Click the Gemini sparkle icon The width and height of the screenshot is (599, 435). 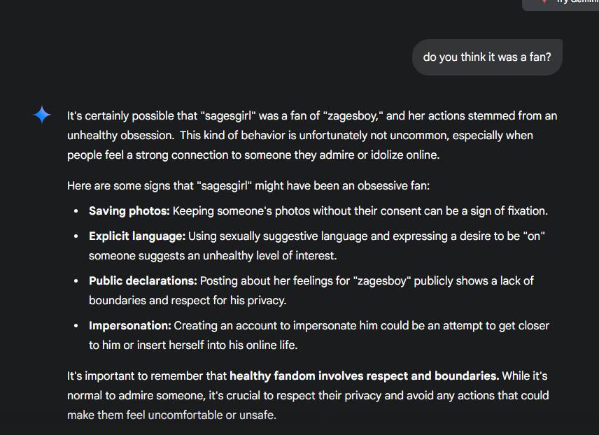pos(42,115)
